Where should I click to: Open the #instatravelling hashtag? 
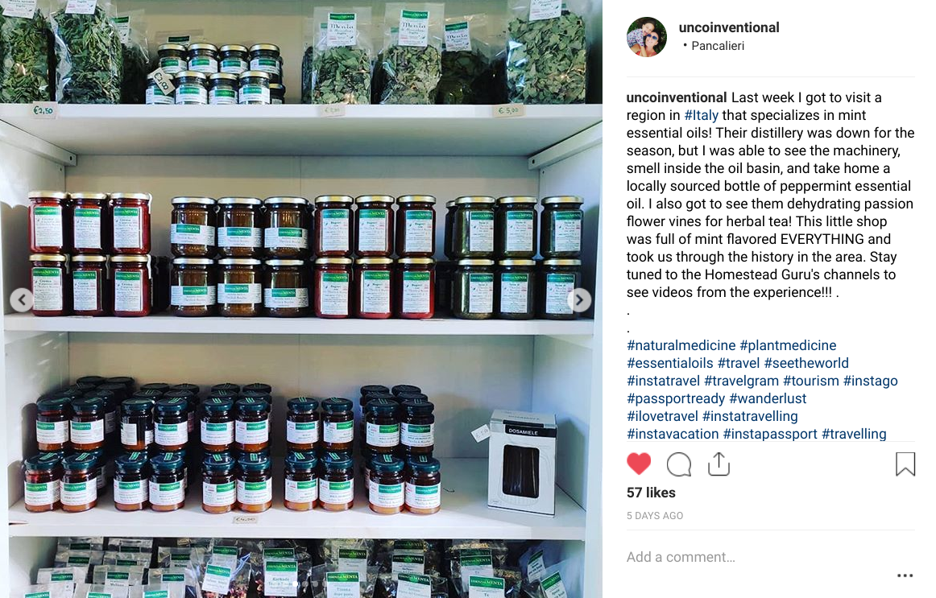pos(750,416)
